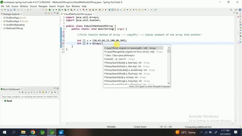
Task: Open Package Explorer view menu (three dots)
Action: tap(52, 14)
